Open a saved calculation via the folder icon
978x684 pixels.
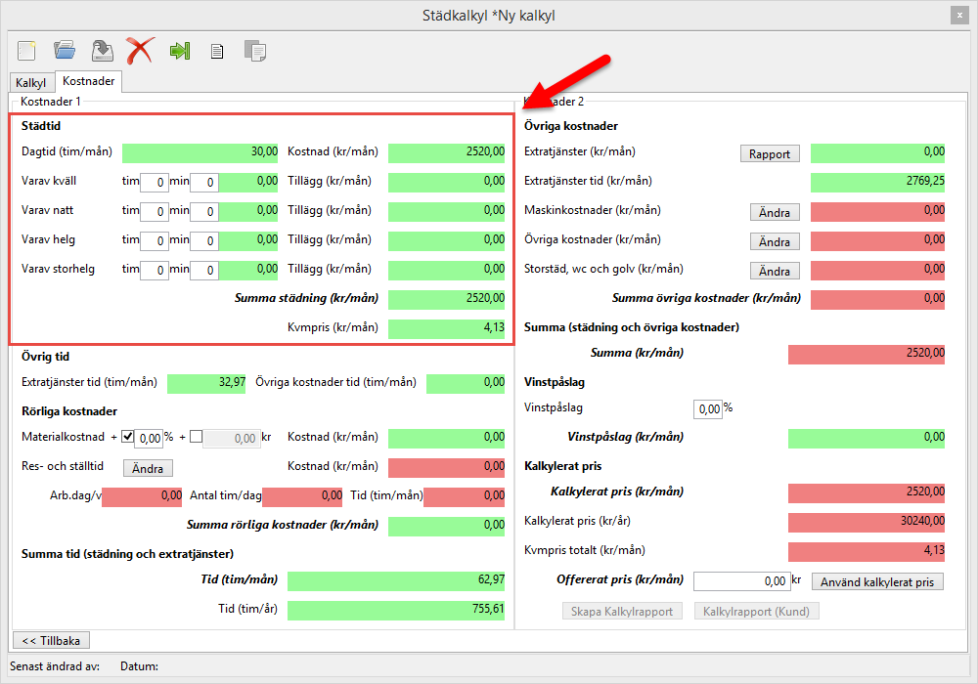[65, 51]
